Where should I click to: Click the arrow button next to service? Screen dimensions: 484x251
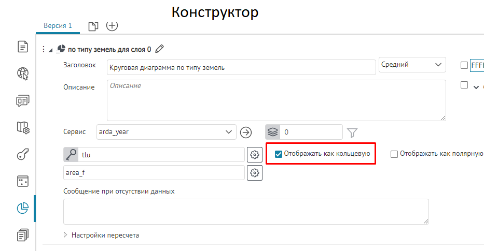(x=246, y=132)
